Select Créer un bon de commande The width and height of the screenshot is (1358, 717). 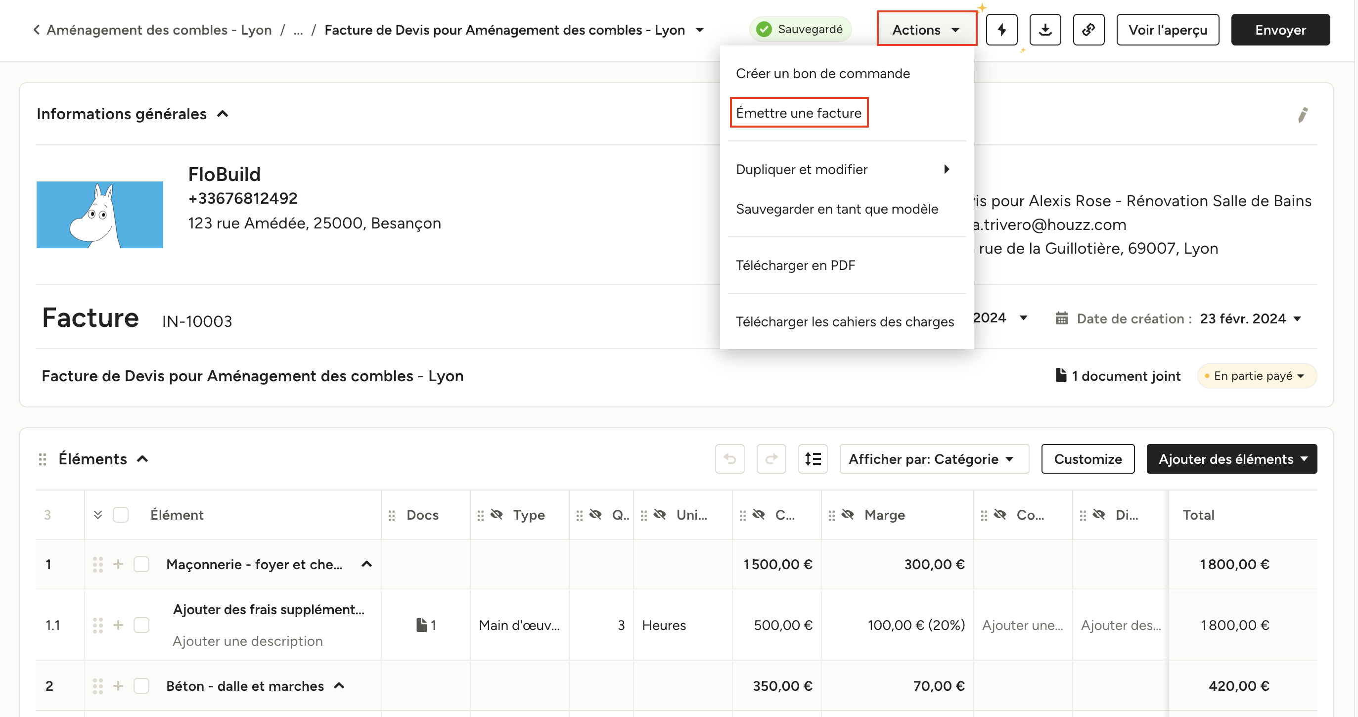pyautogui.click(x=822, y=74)
